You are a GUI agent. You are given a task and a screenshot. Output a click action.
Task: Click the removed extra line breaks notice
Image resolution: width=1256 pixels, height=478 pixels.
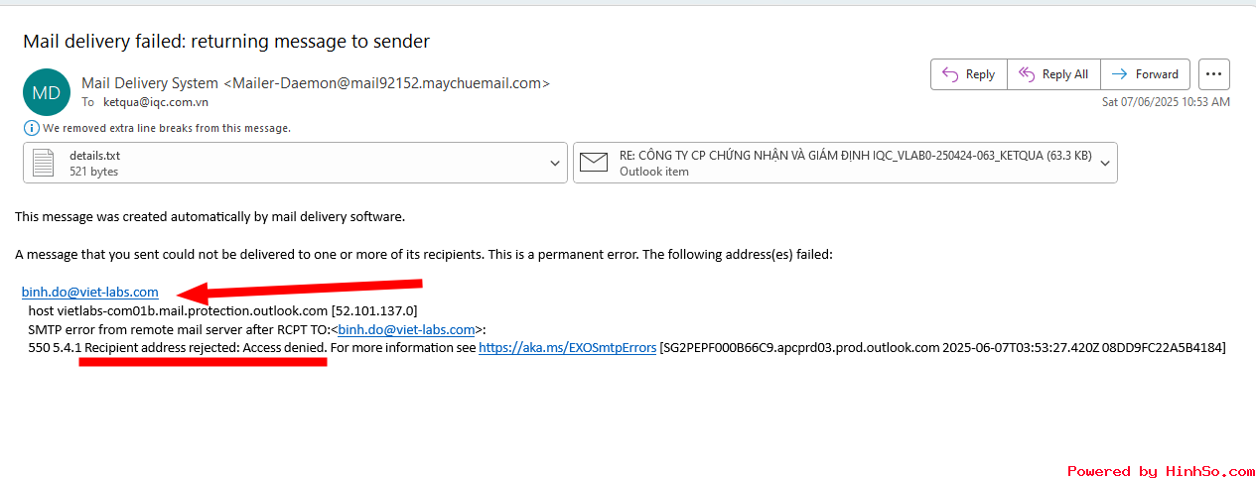167,128
